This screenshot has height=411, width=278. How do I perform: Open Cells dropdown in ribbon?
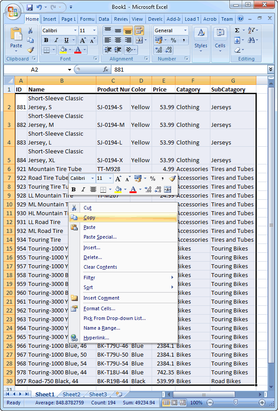[220, 39]
